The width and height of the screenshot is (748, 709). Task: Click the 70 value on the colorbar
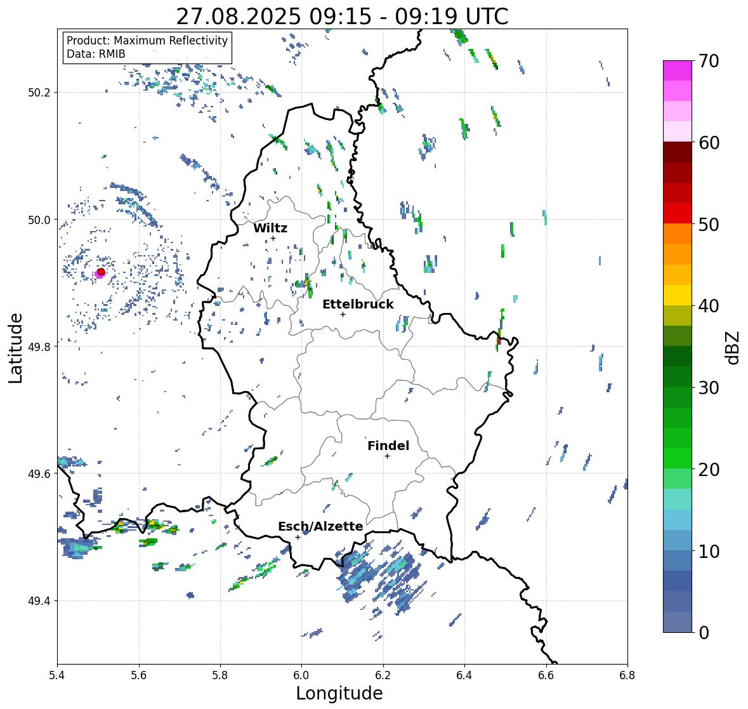[709, 61]
